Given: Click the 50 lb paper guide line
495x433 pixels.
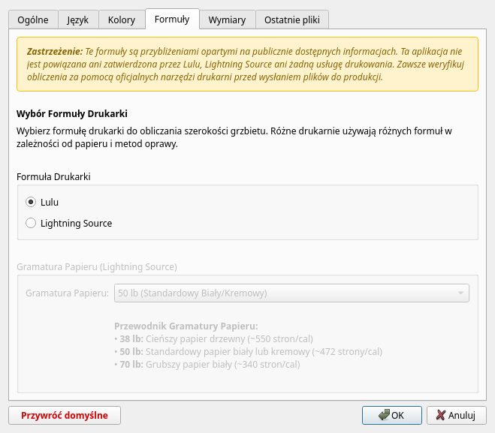Looking at the screenshot, I should [248, 352].
